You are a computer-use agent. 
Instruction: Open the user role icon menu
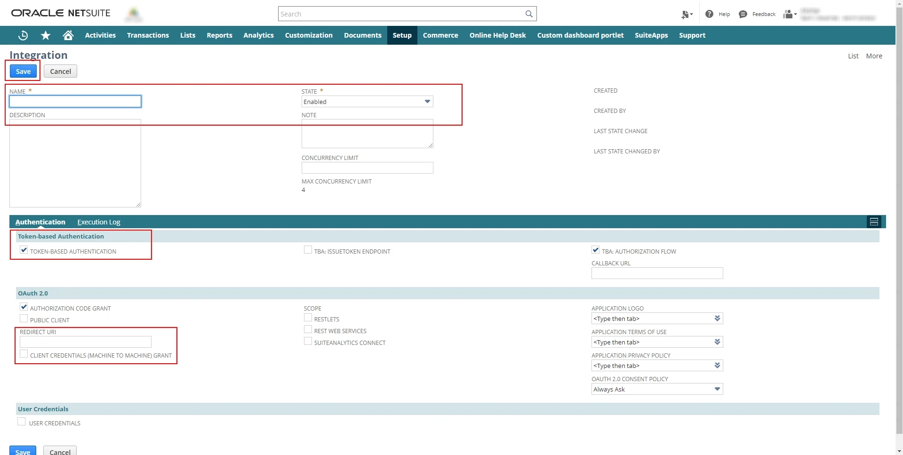coord(790,14)
